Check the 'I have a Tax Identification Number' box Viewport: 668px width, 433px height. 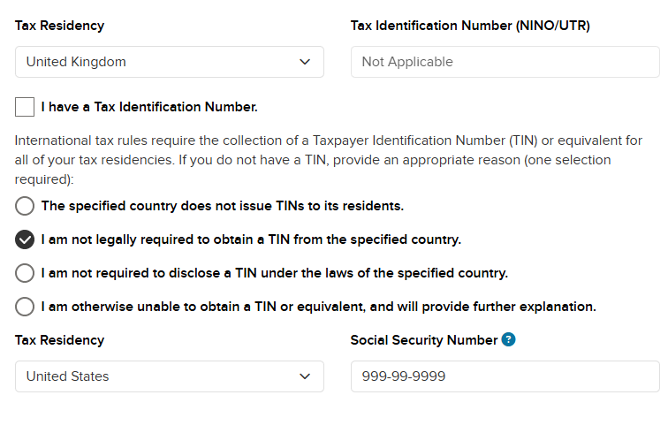click(25, 108)
